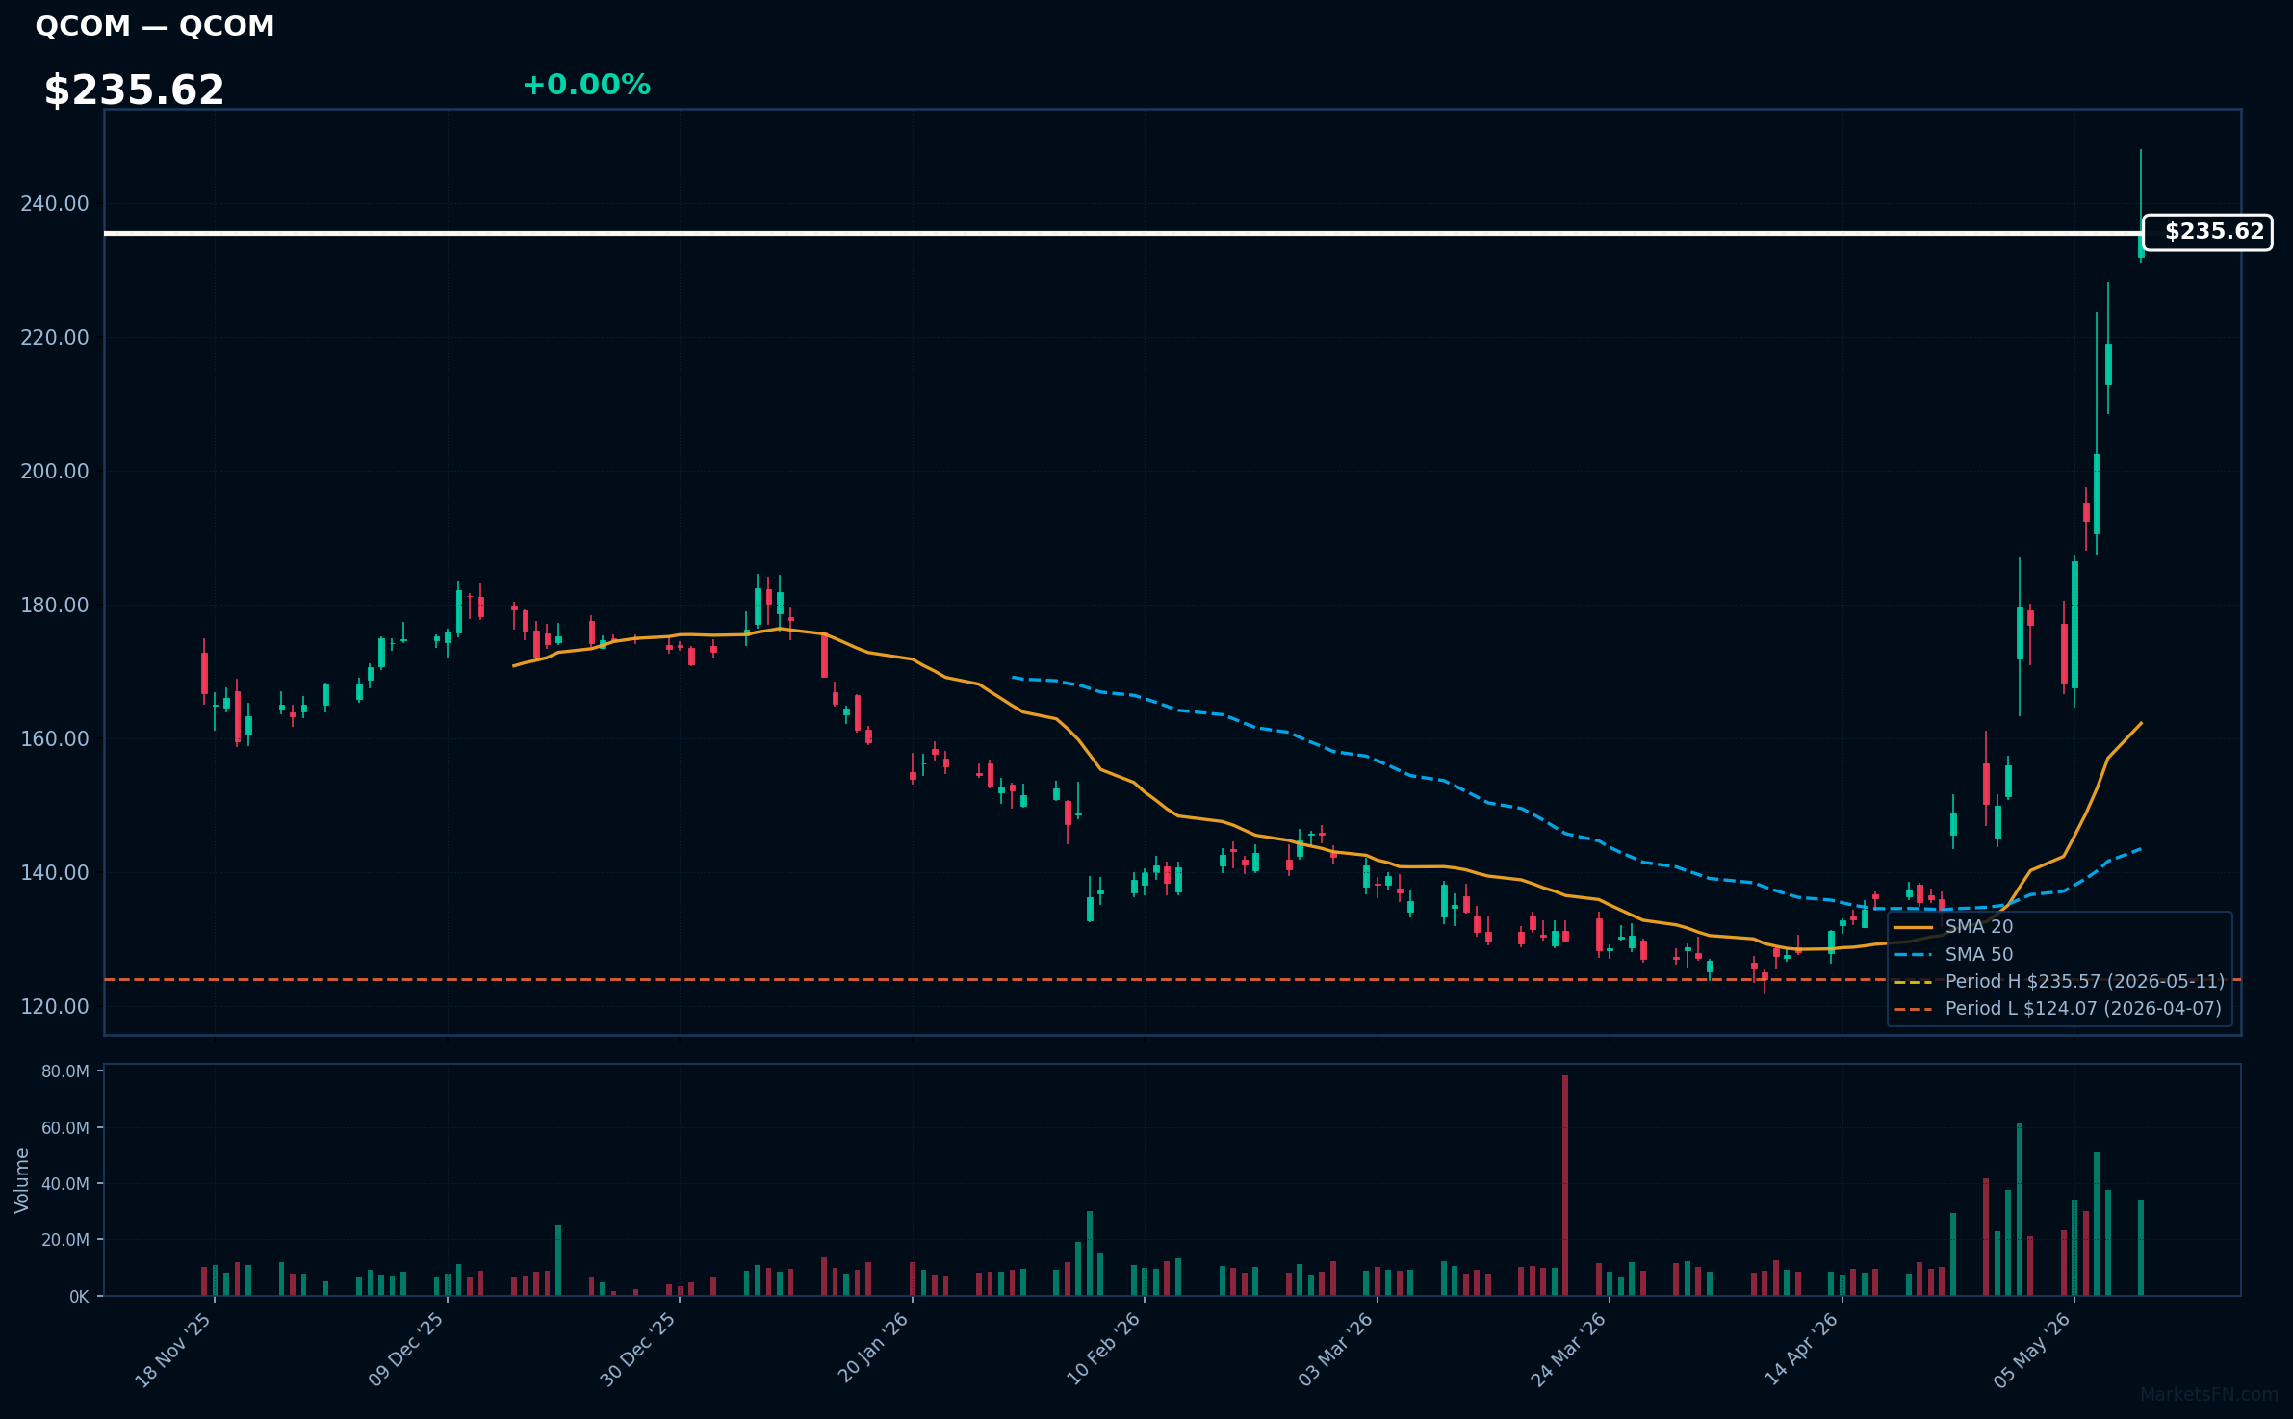Image resolution: width=2293 pixels, height=1419 pixels.
Task: Click the tallest red volume bar near 24 Mar
Action: [1565, 1185]
